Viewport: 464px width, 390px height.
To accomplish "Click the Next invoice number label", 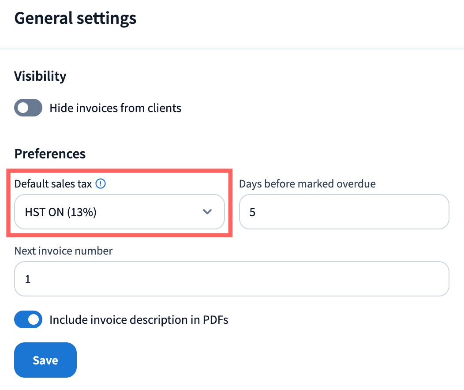I will [x=64, y=251].
